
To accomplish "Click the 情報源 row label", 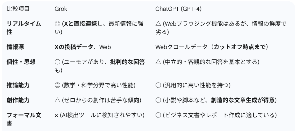I will click(15, 47).
